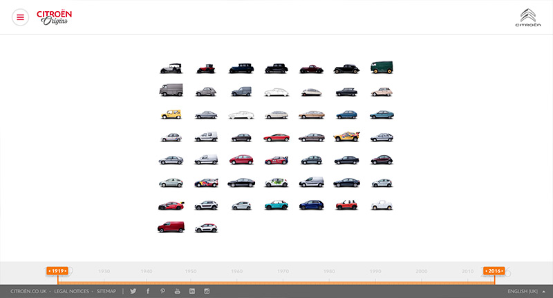
Task: Click the Citroën chevron brand logo
Action: [x=528, y=18]
